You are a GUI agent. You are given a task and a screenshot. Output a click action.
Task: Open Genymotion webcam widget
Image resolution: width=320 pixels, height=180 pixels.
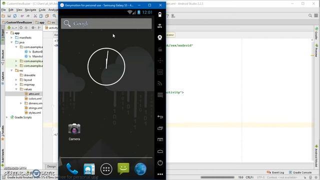click(x=160, y=37)
